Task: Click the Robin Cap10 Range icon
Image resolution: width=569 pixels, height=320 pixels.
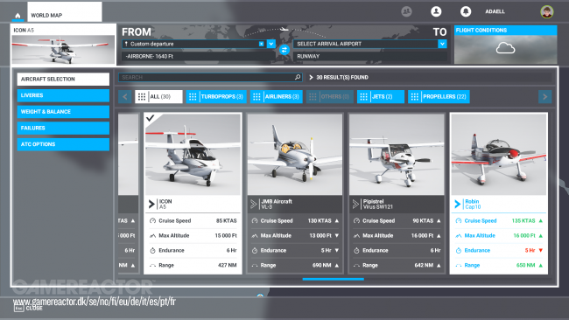Action: pyautogui.click(x=459, y=266)
